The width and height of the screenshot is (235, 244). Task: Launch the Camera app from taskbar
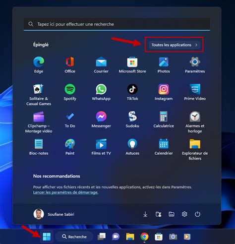pyautogui.click(x=173, y=237)
